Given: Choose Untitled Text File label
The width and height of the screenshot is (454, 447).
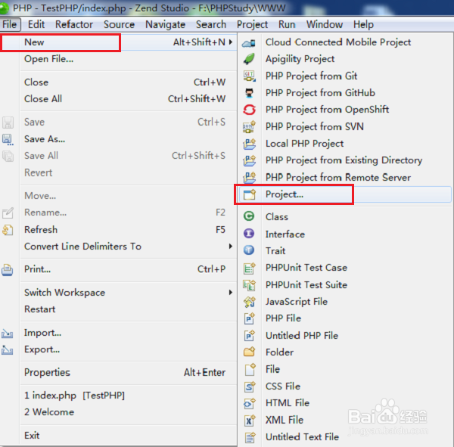Looking at the screenshot, I should [302, 437].
